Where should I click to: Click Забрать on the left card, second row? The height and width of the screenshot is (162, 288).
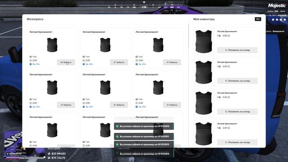tap(66, 105)
